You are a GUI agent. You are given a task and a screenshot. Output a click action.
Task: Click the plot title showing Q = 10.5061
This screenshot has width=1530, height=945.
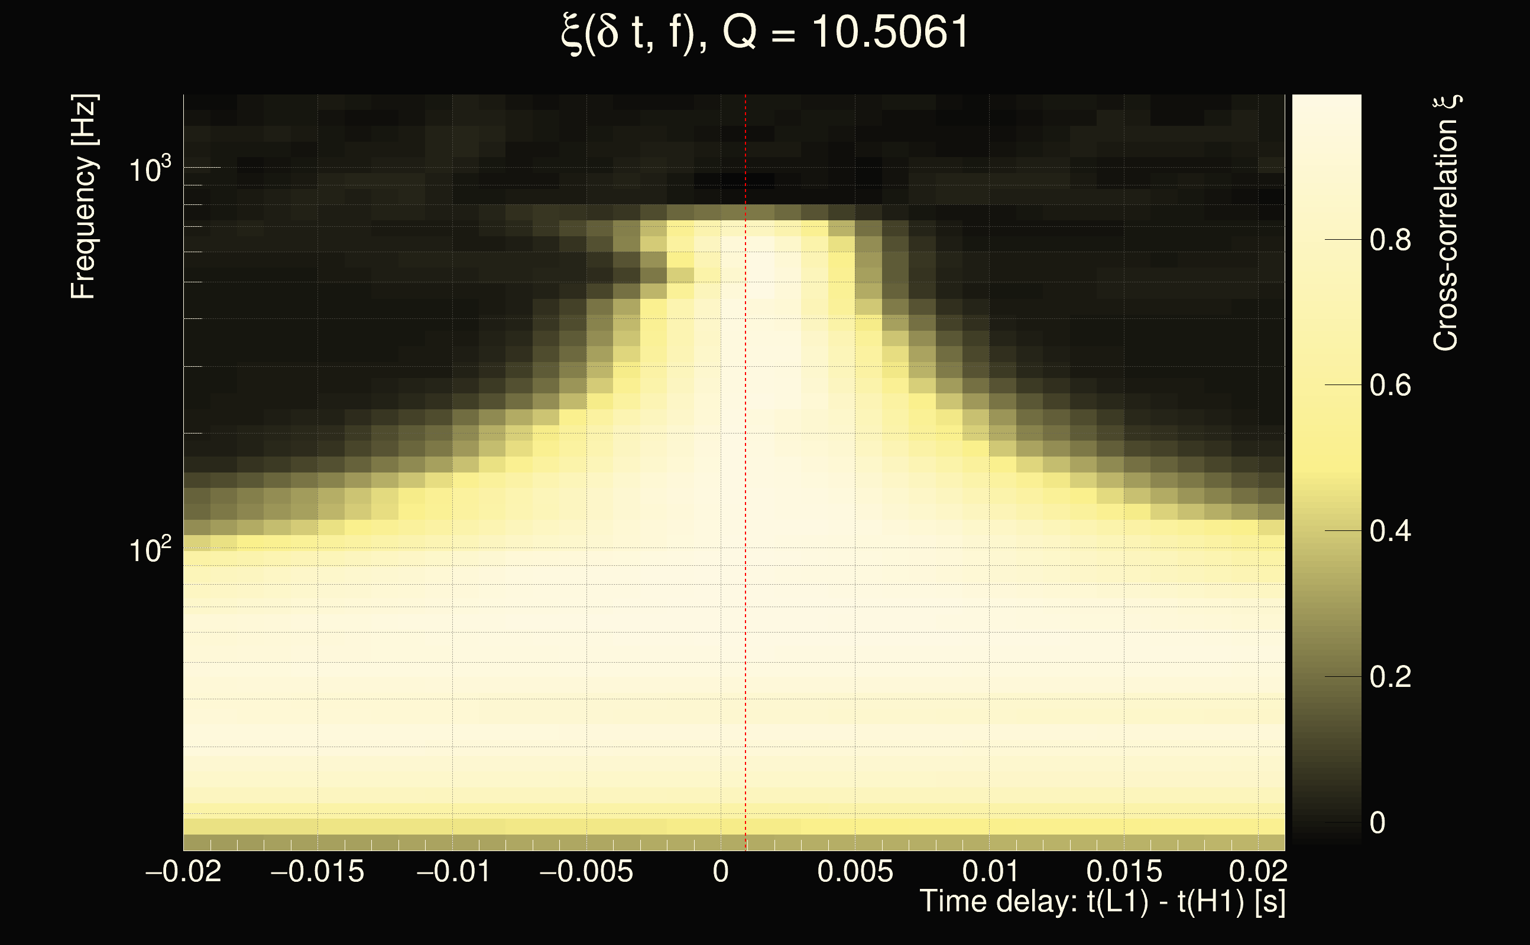tap(764, 32)
